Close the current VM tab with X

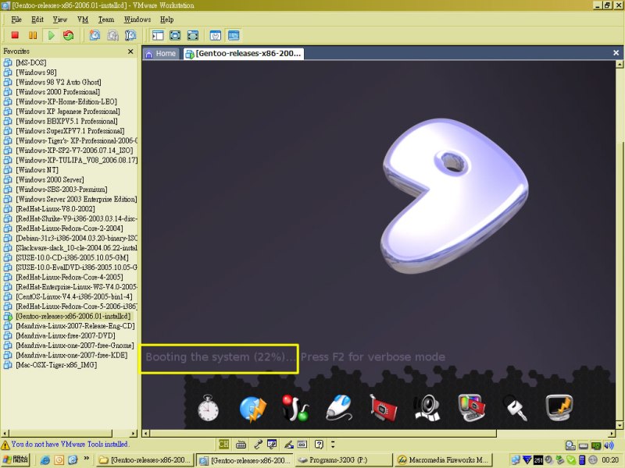616,52
